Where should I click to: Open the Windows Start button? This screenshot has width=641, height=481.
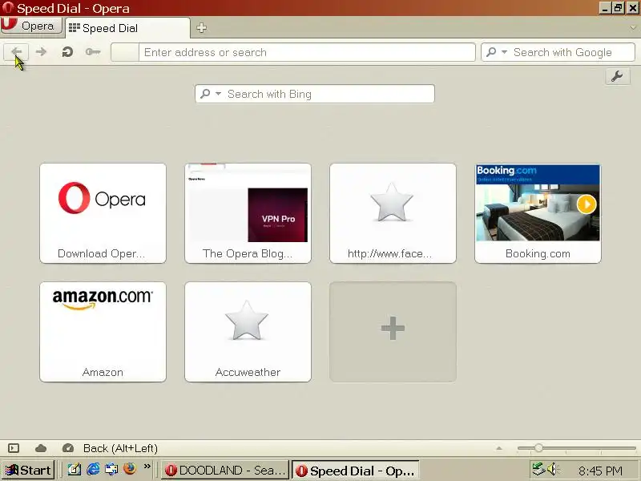point(28,470)
